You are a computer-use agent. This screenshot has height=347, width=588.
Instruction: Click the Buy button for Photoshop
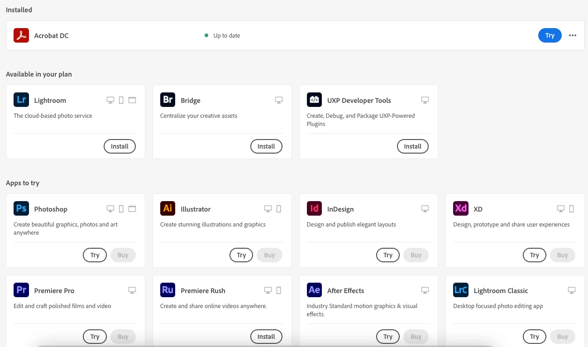123,255
